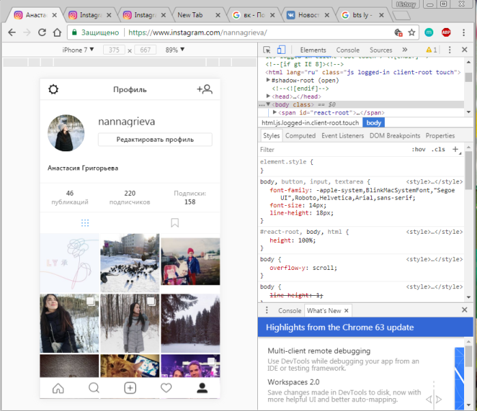Open activity heart icon in bottom bar
477x411 pixels.
(x=166, y=388)
